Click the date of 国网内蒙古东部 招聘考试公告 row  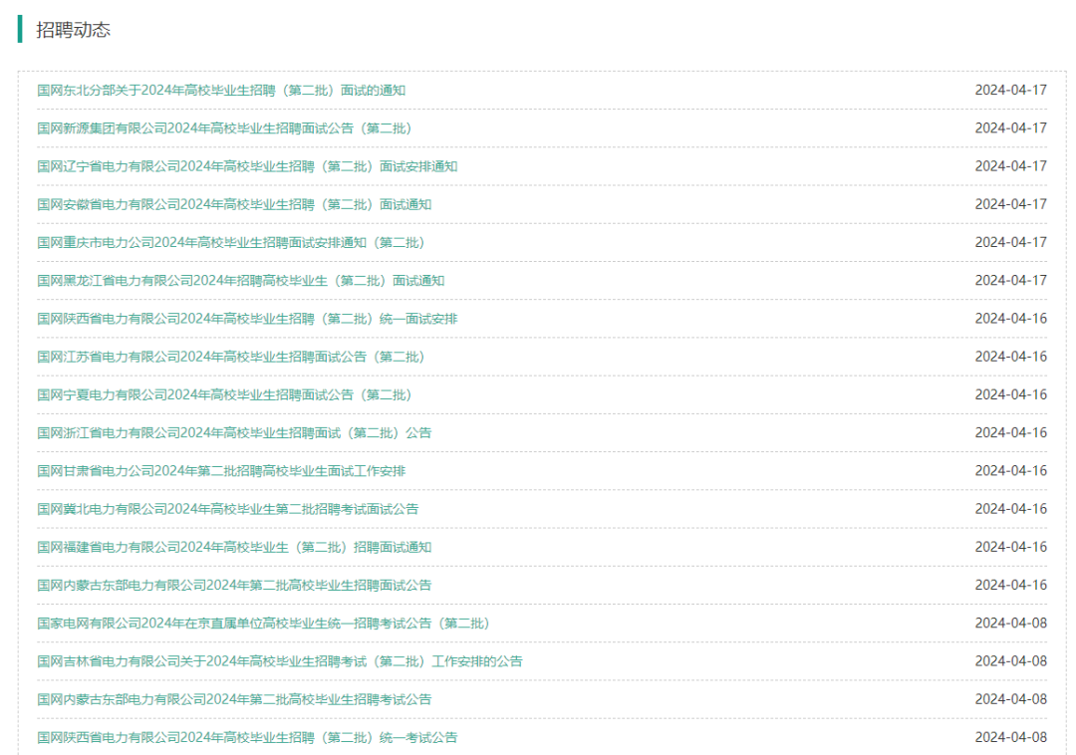click(1011, 699)
